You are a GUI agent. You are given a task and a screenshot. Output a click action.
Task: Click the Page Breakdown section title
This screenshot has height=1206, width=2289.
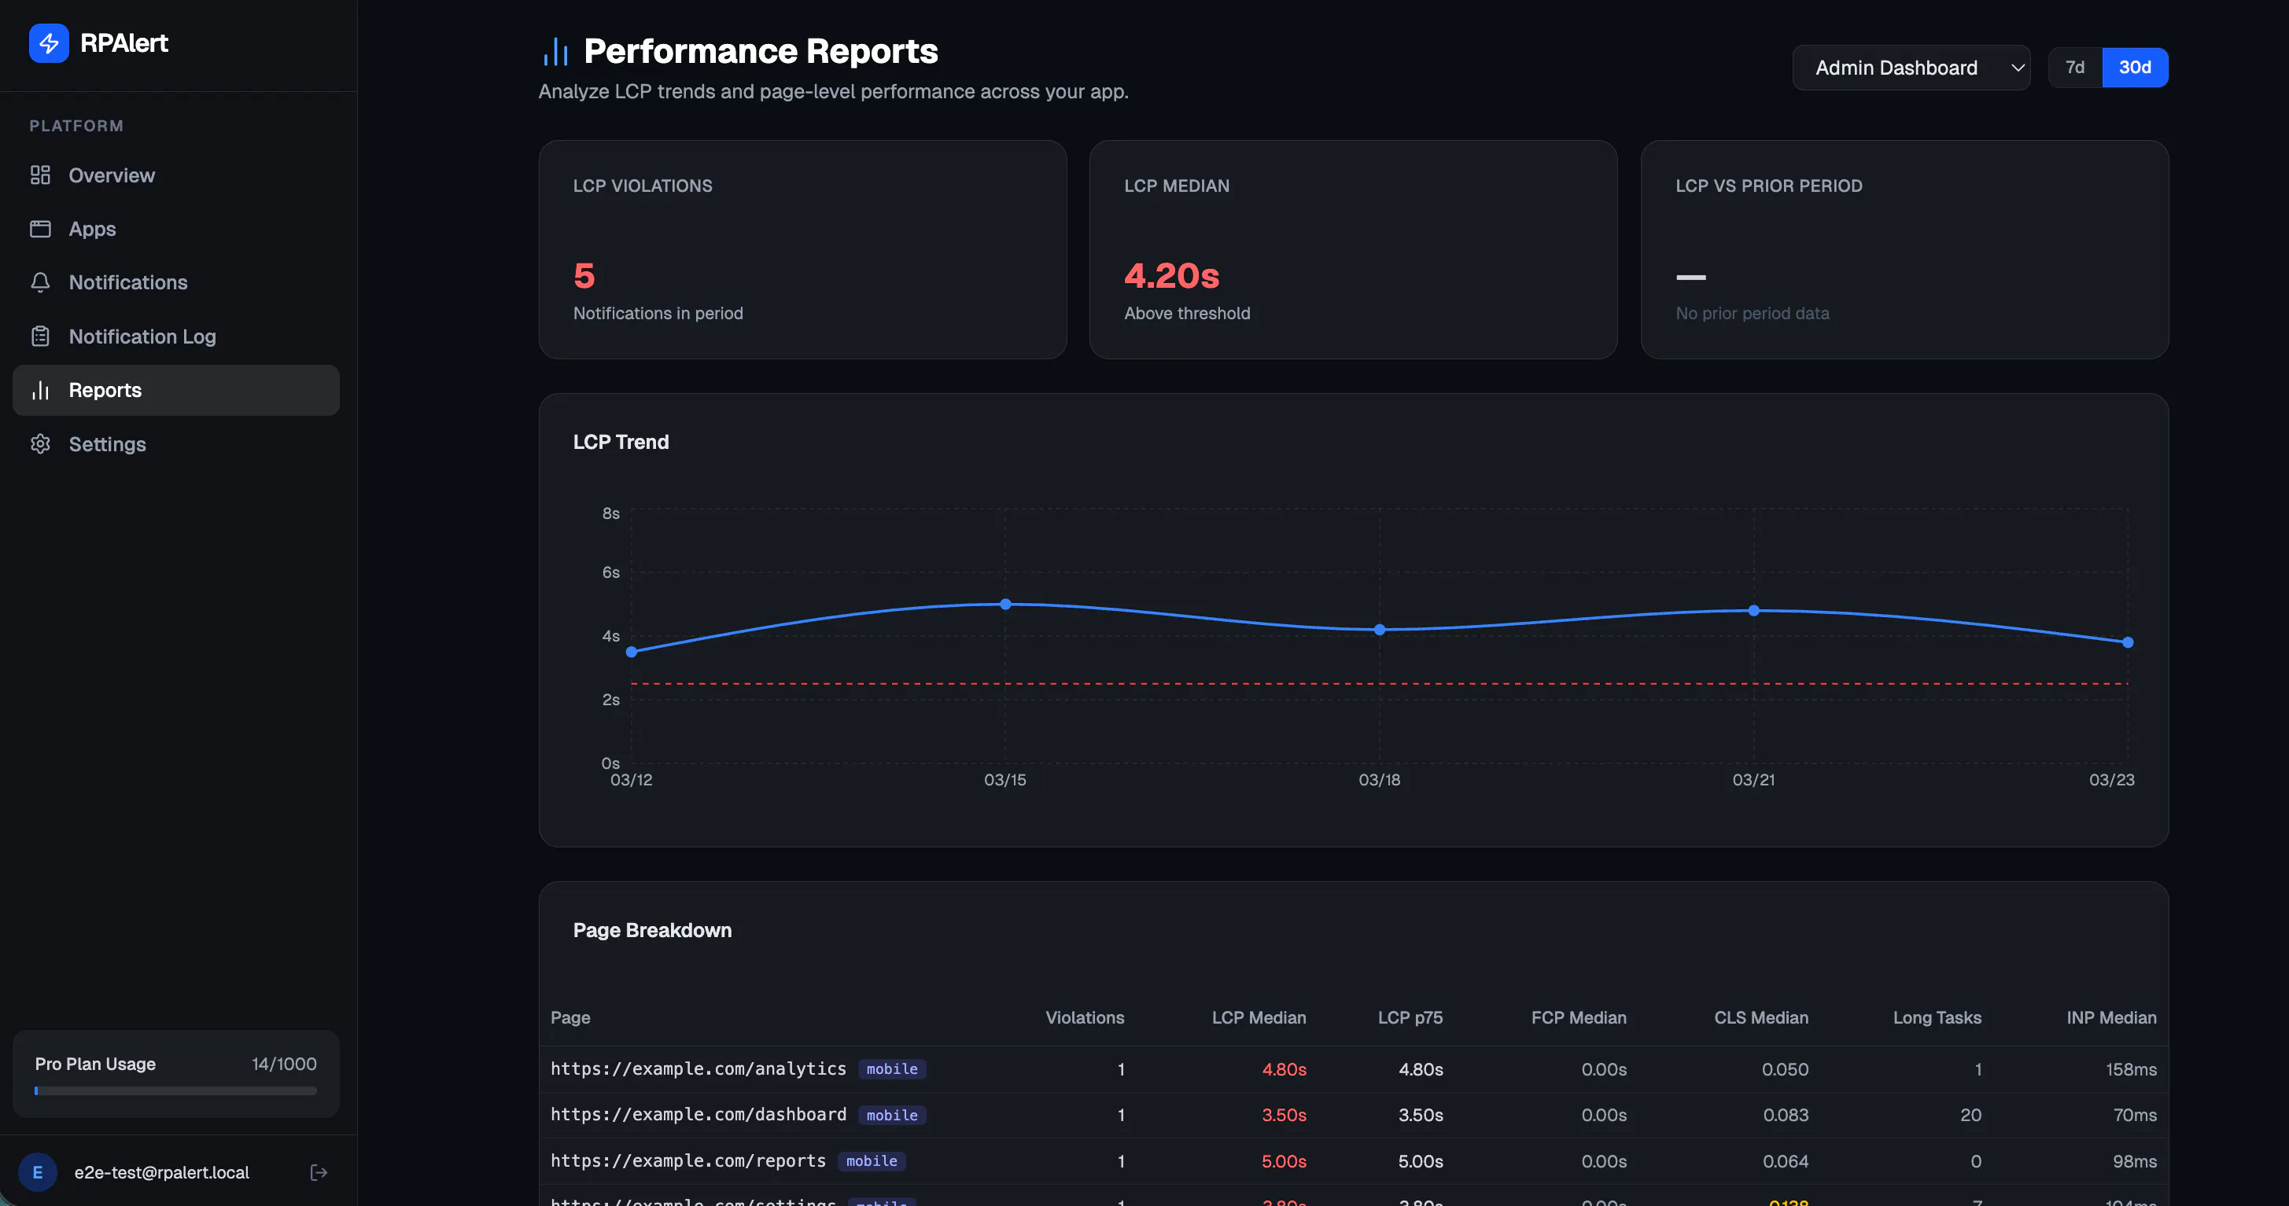pos(652,930)
